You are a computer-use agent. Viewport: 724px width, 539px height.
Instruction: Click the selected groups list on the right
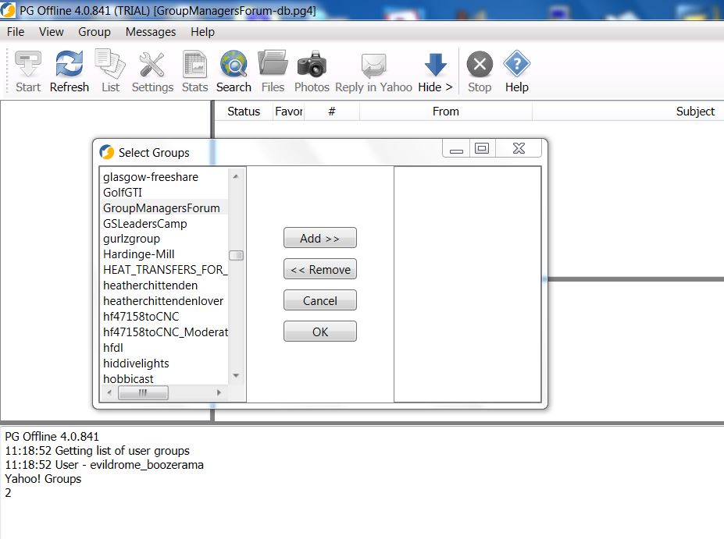point(467,284)
